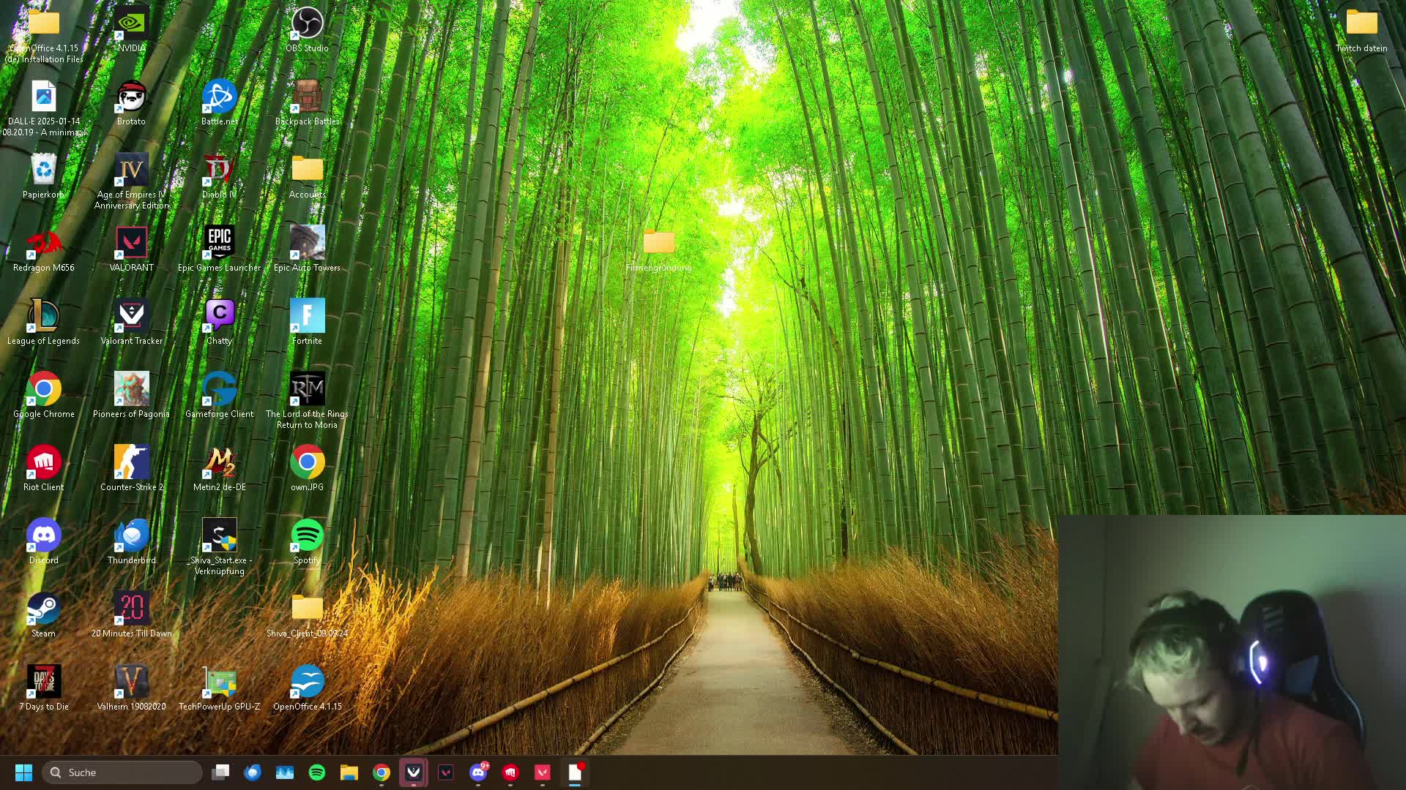Viewport: 1406px width, 790px height.
Task: Open dark VALORANT icon in taskbar
Action: point(446,772)
